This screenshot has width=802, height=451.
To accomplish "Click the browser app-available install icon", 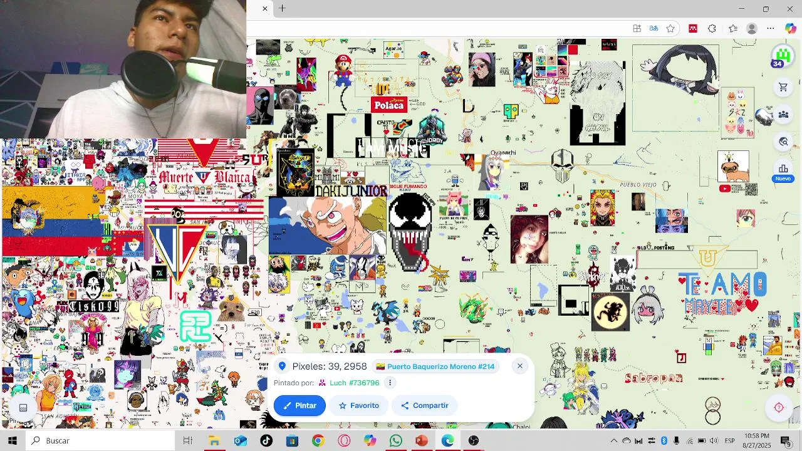I will pyautogui.click(x=637, y=29).
